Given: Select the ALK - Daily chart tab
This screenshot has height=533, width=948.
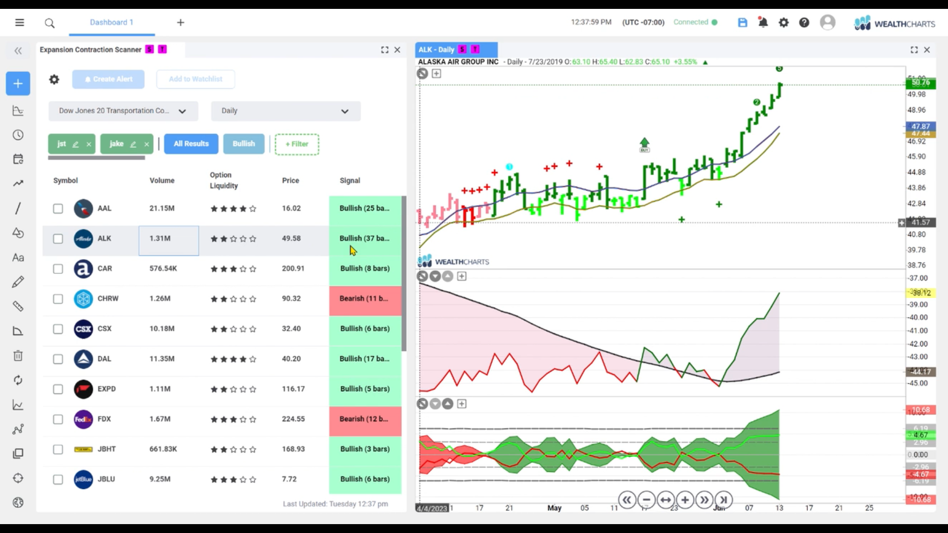Looking at the screenshot, I should [456, 50].
